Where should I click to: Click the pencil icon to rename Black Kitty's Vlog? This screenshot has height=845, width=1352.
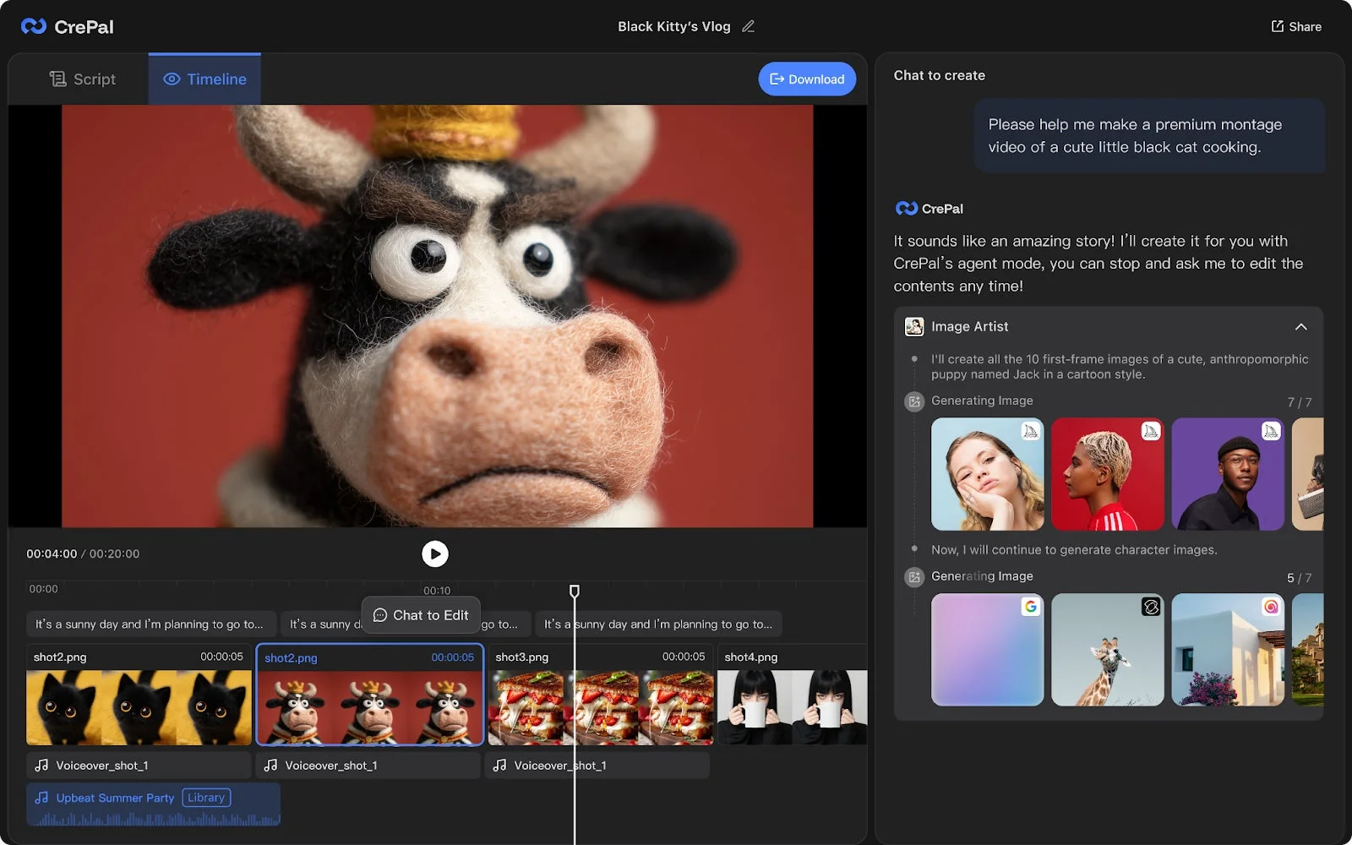[747, 26]
